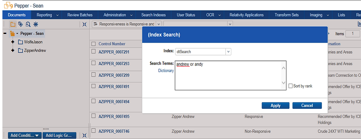Open document AZIPPER_0007495
Image resolution: width=361 pixels, height=139 pixels.
tap(114, 117)
